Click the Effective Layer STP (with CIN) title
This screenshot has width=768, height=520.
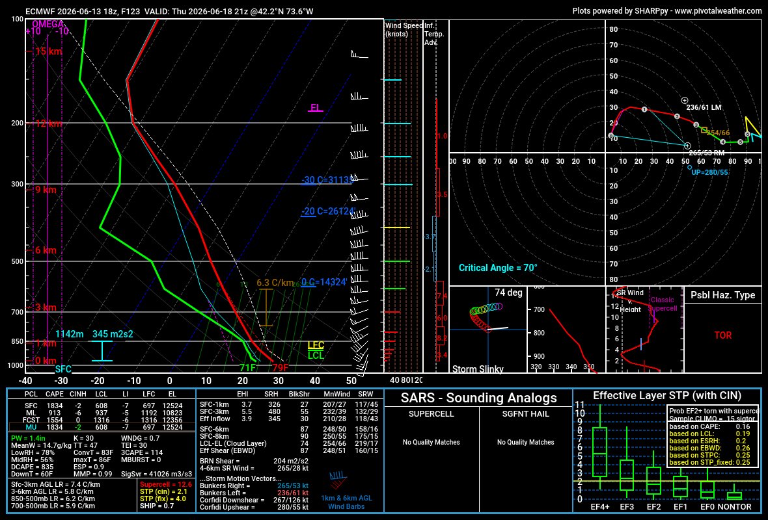coord(667,395)
